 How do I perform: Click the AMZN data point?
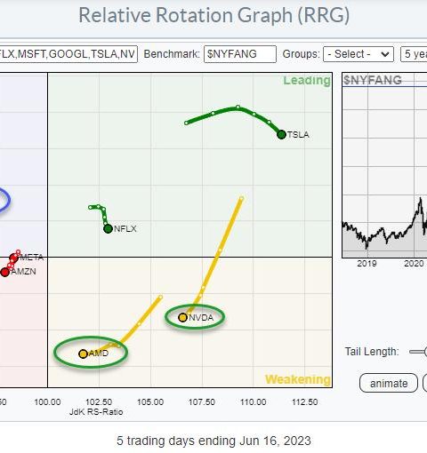pos(4,272)
